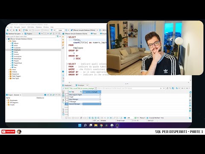Viewport: 205px width, 154px height.
Task: Open the Help menu
Action: [52, 27]
